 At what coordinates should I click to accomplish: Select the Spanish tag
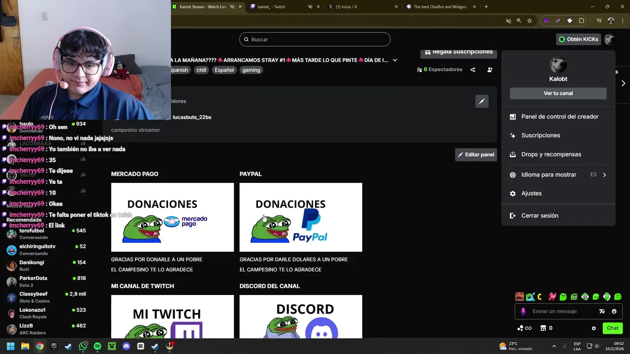(179, 70)
